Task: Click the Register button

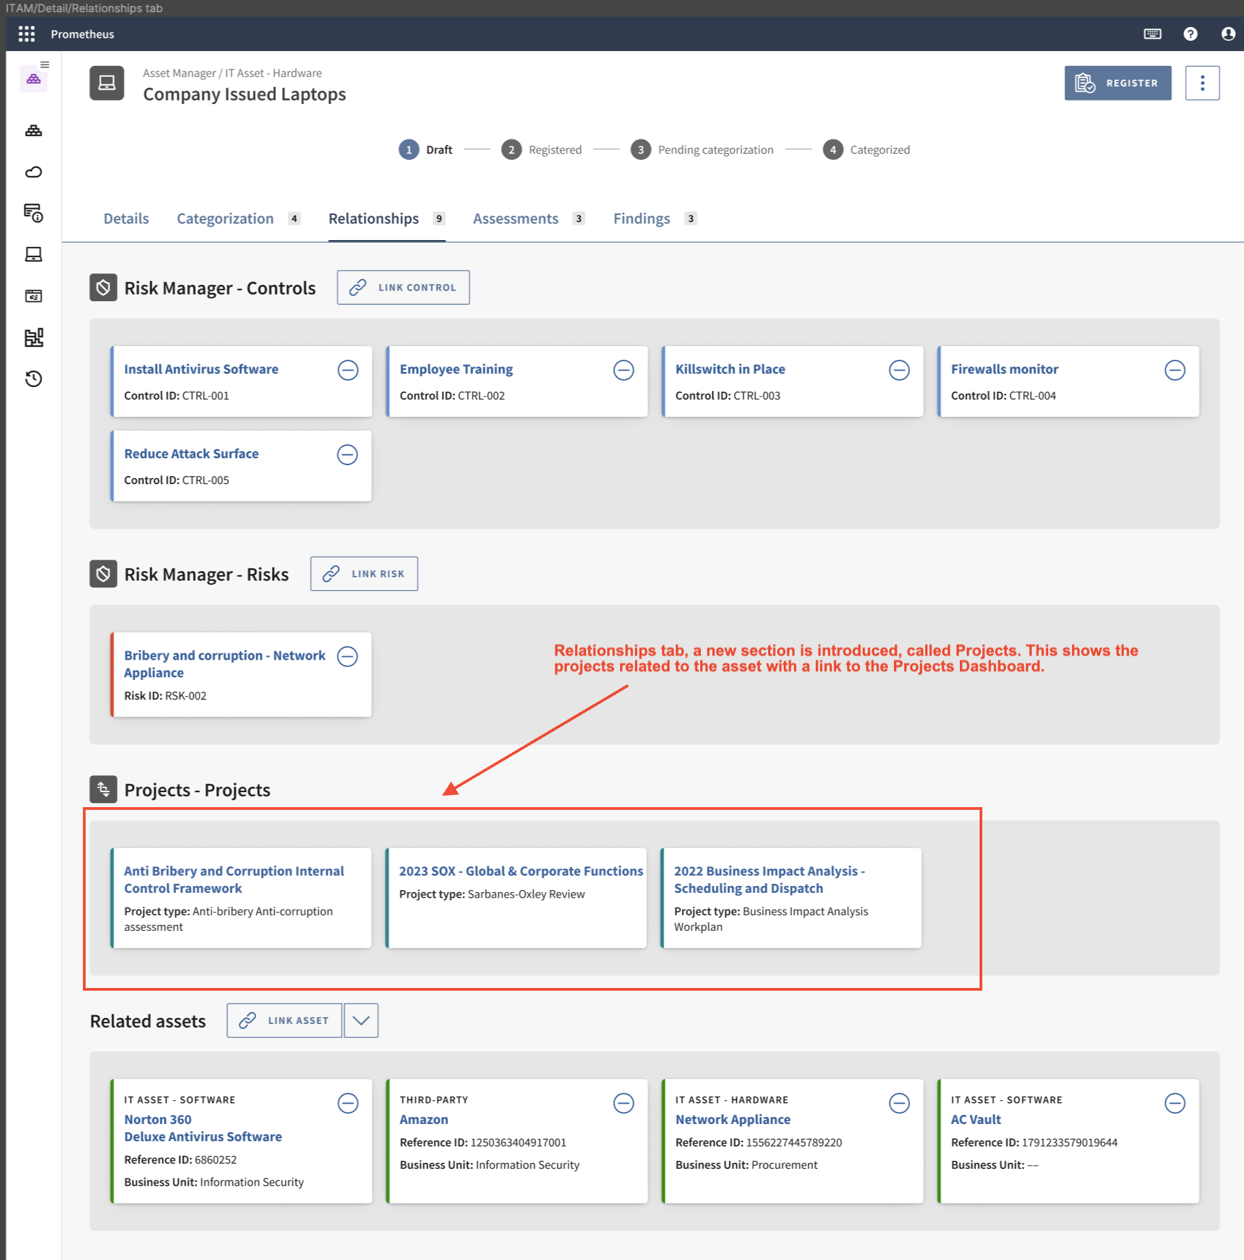Action: point(1118,83)
